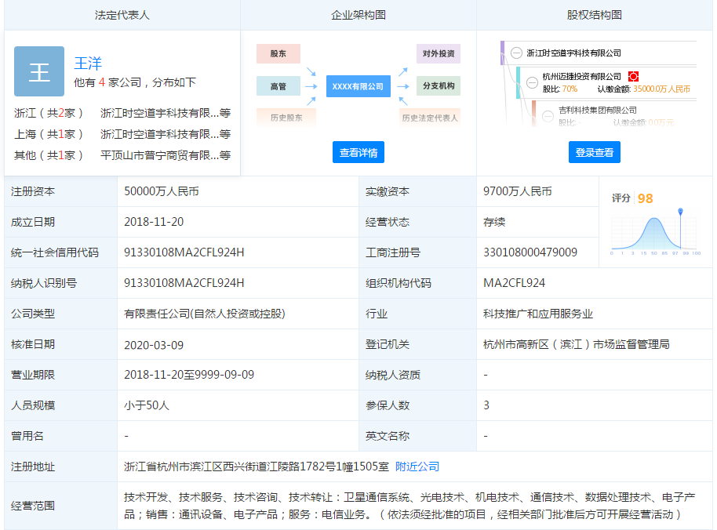
Task: Select 统一社会信用代码 value 91330108MA2CFL924H
Action: point(184,252)
